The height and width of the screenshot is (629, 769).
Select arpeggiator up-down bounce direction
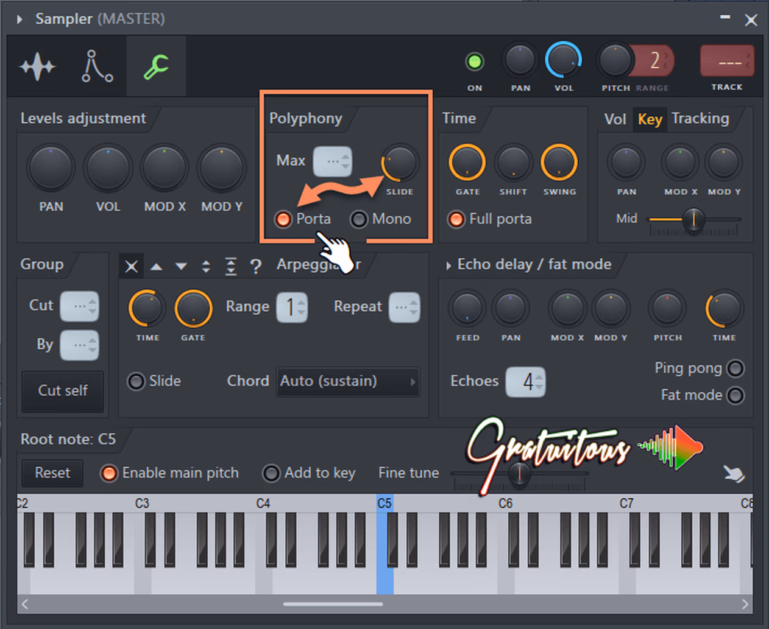[206, 267]
